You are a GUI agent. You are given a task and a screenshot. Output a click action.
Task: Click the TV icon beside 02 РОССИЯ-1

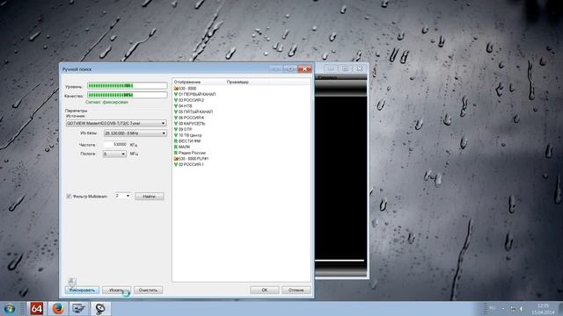pyautogui.click(x=176, y=164)
